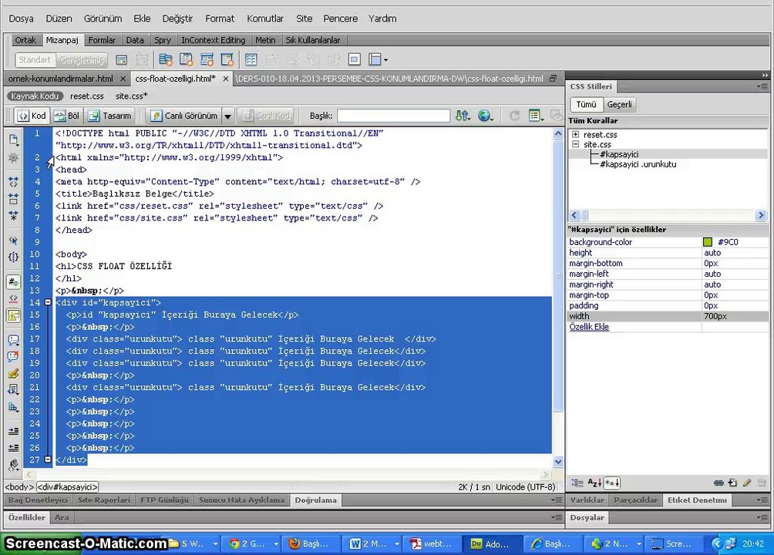Switch CSS panel to Tümü mode
Screen dimensions: 774x555
586,105
